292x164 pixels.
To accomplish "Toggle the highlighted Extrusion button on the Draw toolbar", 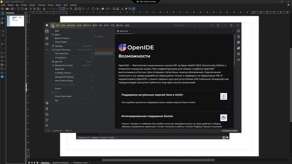I will point(134,9).
